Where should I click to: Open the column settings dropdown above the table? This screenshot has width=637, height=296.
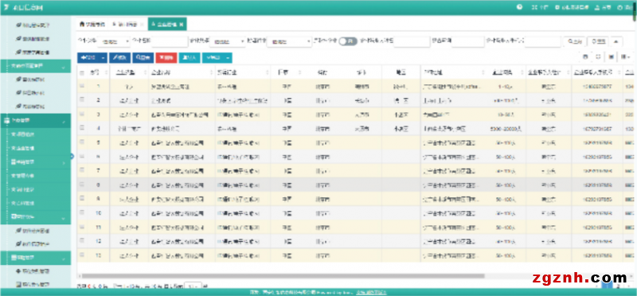pyautogui.click(x=626, y=57)
